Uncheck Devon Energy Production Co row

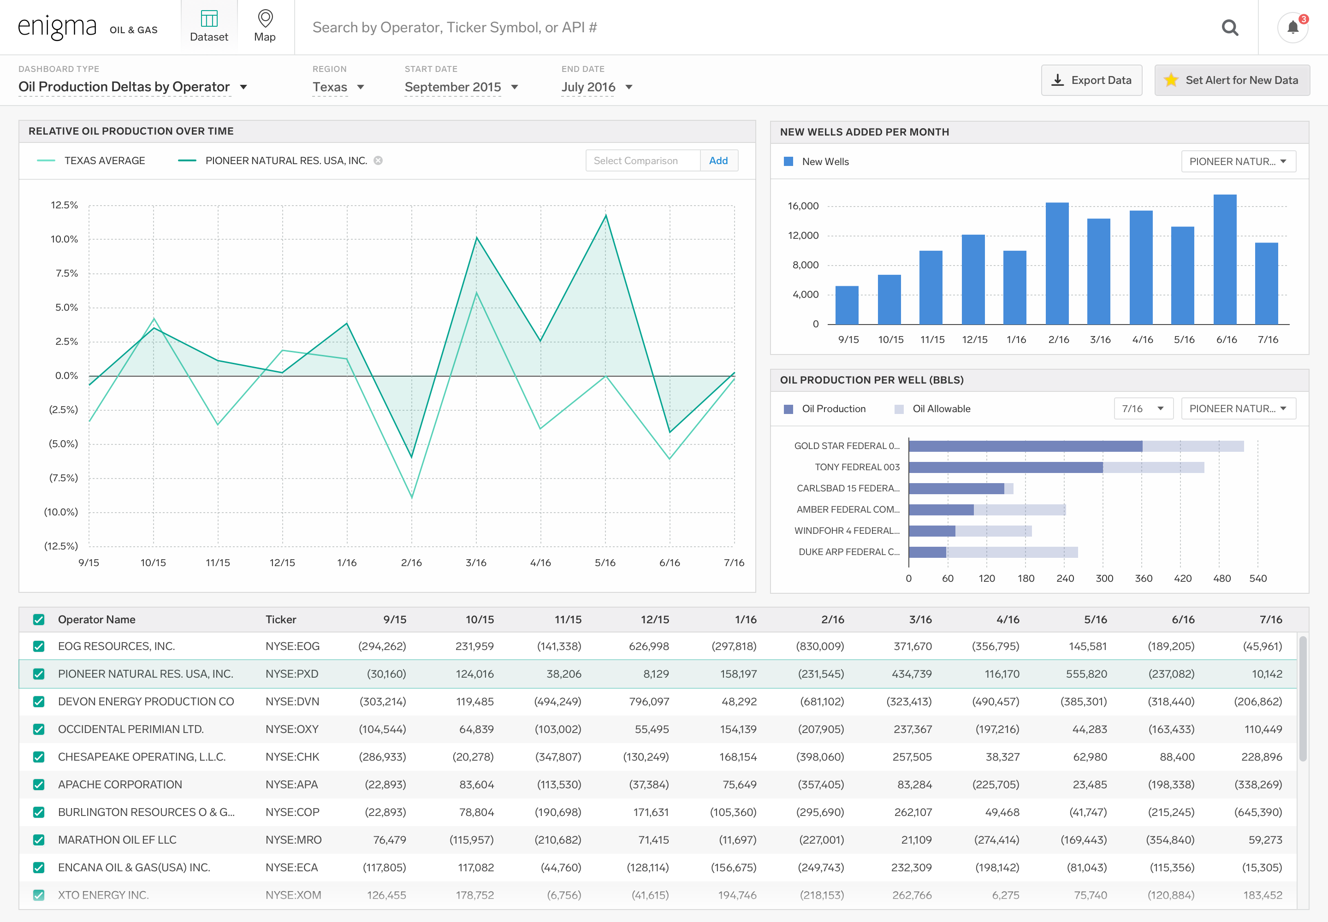tap(39, 702)
